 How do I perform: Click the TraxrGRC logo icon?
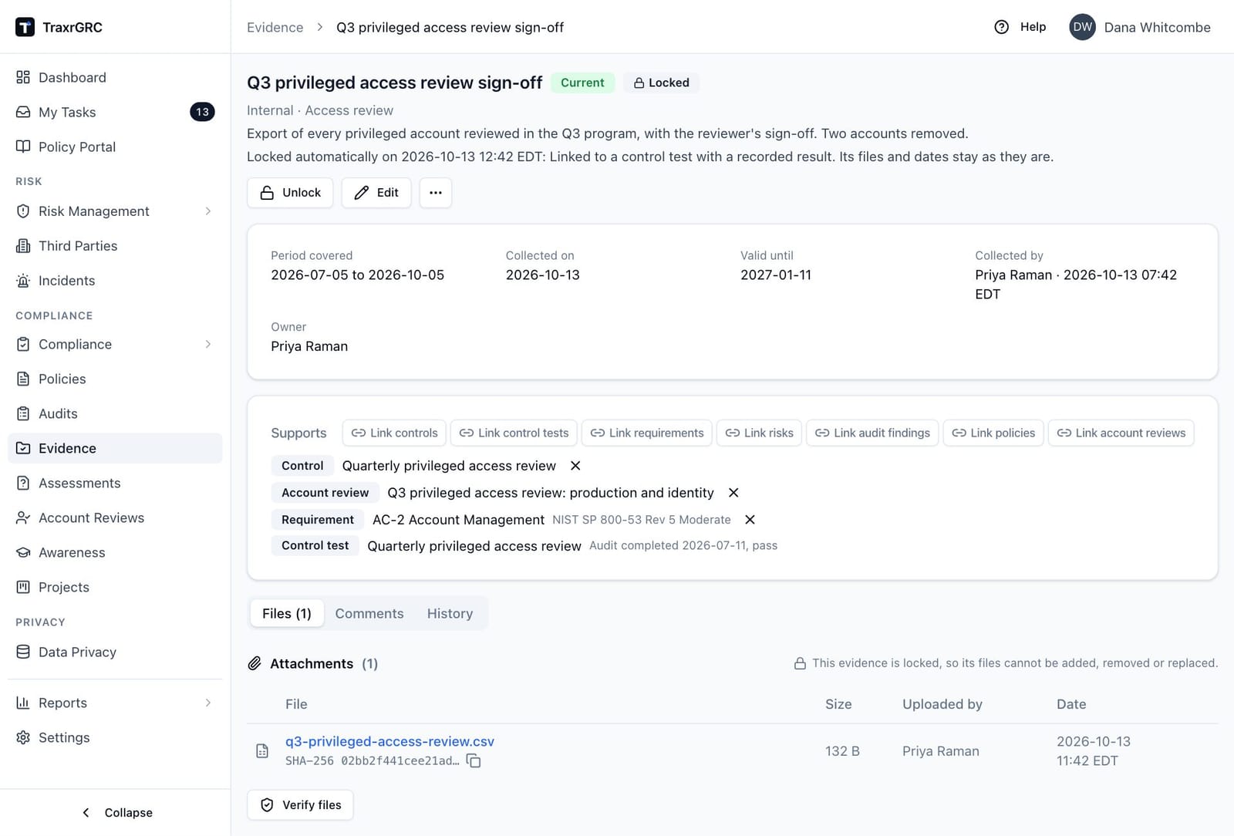point(25,27)
